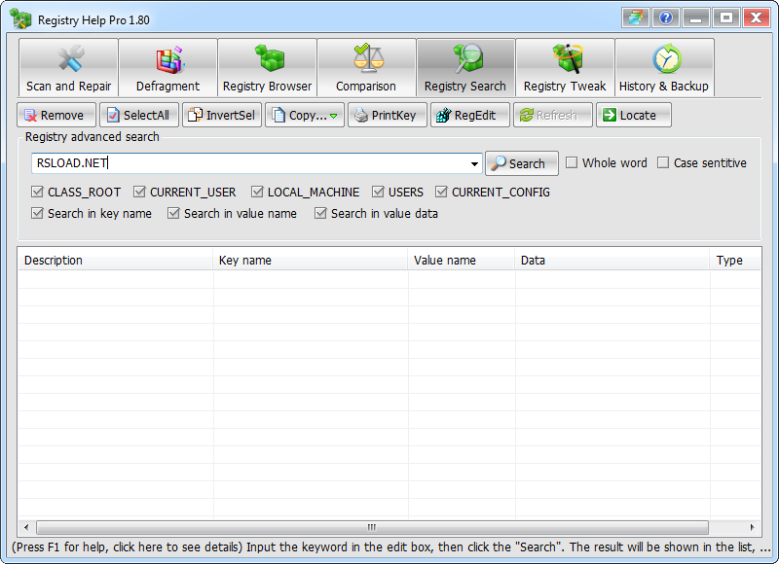This screenshot has width=779, height=564.
Task: Open the Registry Tweak tab
Action: click(x=565, y=67)
